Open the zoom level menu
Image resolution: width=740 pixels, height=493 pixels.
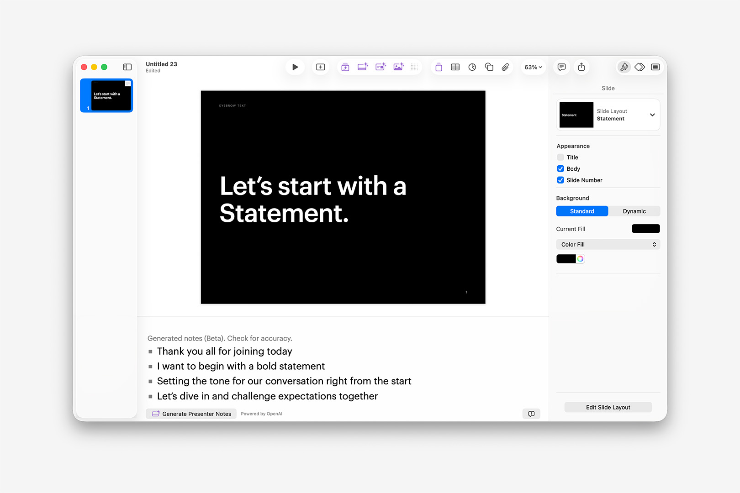click(533, 67)
